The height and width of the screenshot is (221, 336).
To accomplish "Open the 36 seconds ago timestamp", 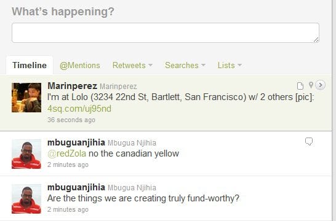I will (71, 120).
